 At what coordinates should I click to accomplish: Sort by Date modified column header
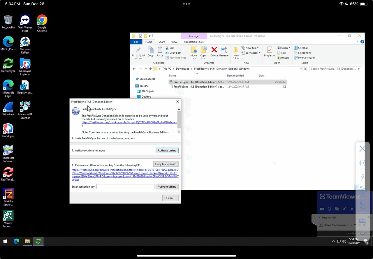[x=242, y=75]
